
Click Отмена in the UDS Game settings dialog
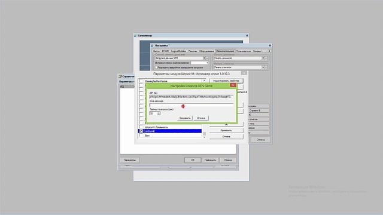[x=201, y=118]
